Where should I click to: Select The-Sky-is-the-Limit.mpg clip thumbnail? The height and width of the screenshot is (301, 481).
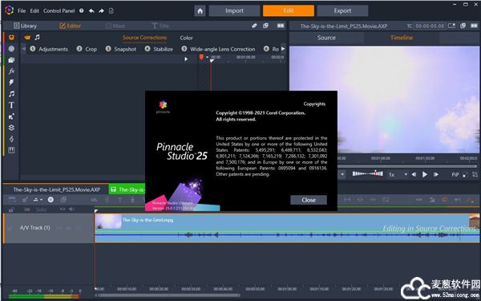click(108, 222)
